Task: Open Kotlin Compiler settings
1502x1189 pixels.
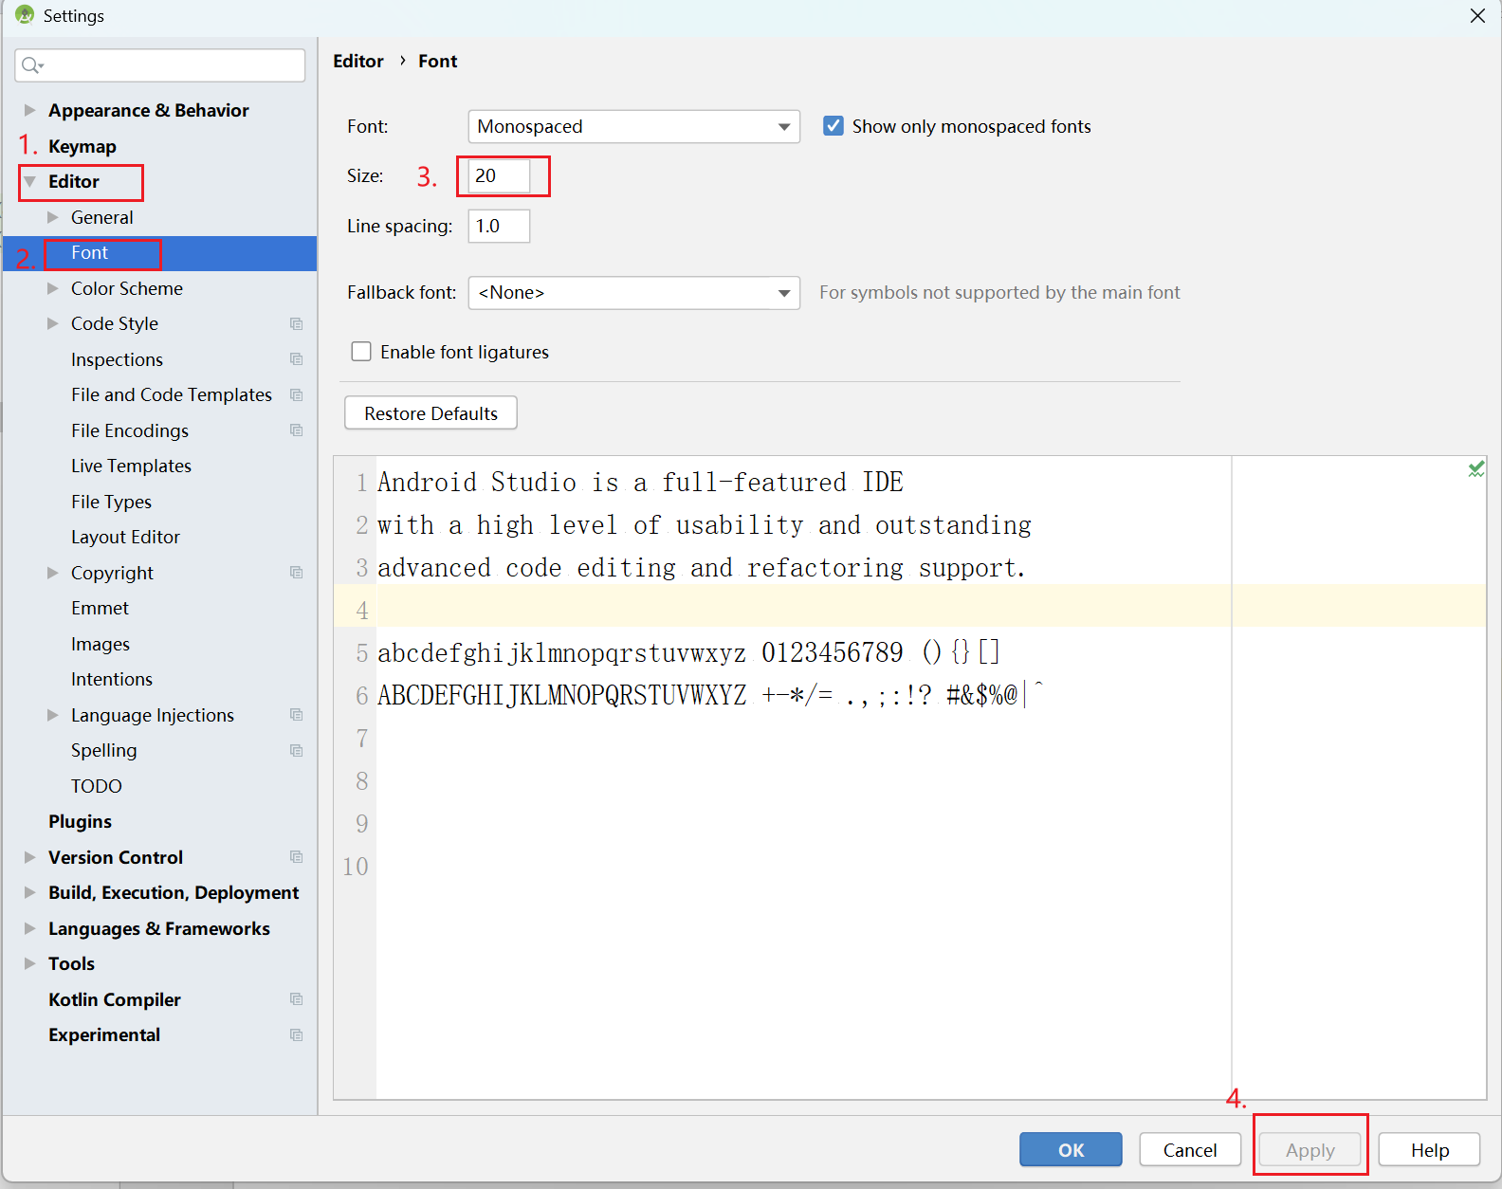Action: coord(115,999)
